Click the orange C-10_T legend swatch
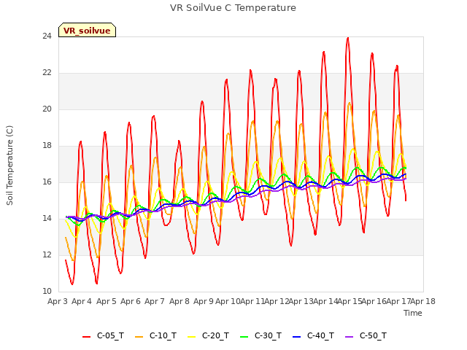This screenshot has width=467, height=350. [139, 337]
